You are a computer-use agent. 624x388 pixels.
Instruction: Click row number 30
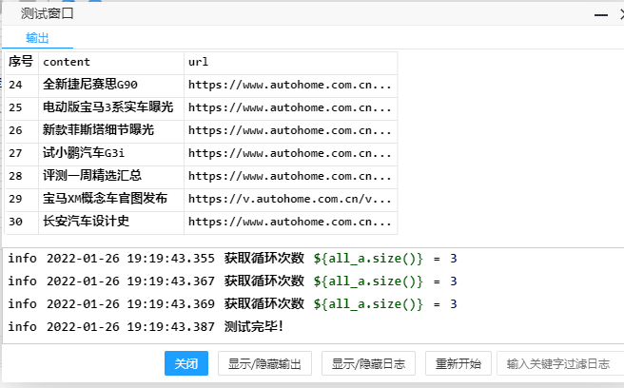click(22, 223)
